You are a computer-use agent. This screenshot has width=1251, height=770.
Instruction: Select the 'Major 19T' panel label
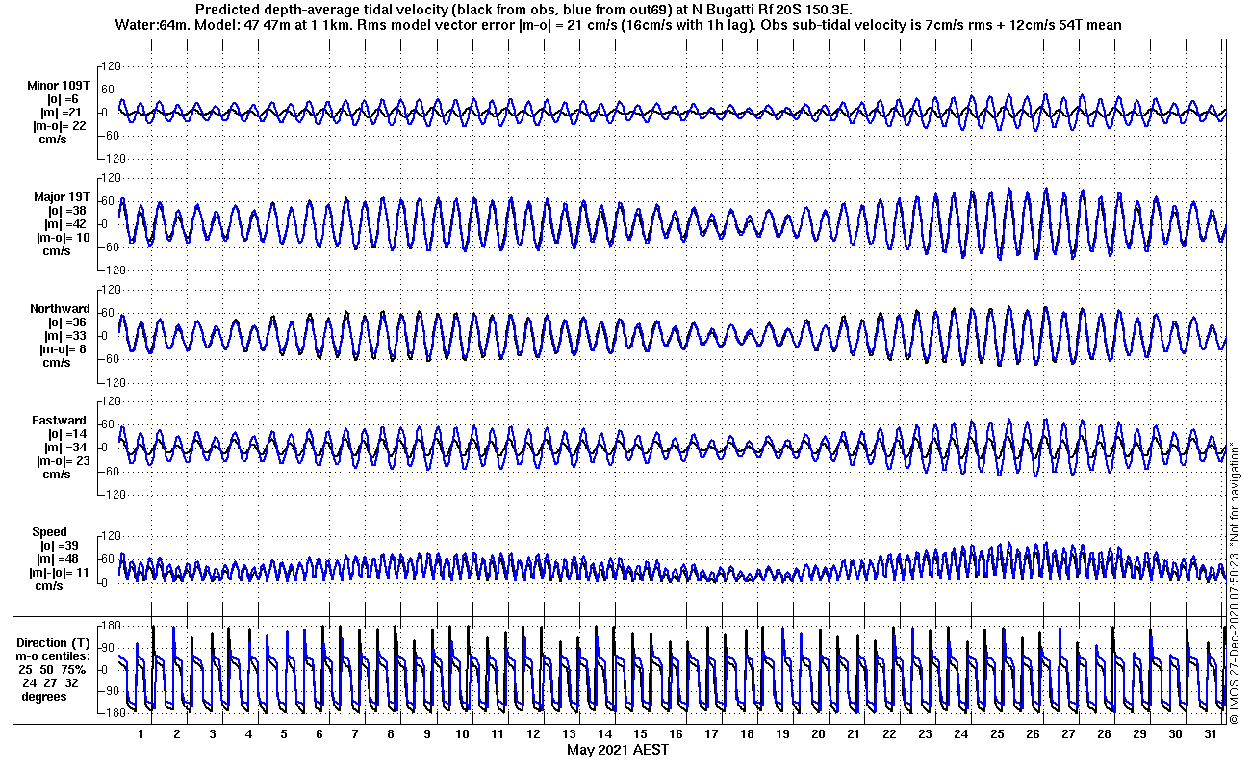point(62,197)
